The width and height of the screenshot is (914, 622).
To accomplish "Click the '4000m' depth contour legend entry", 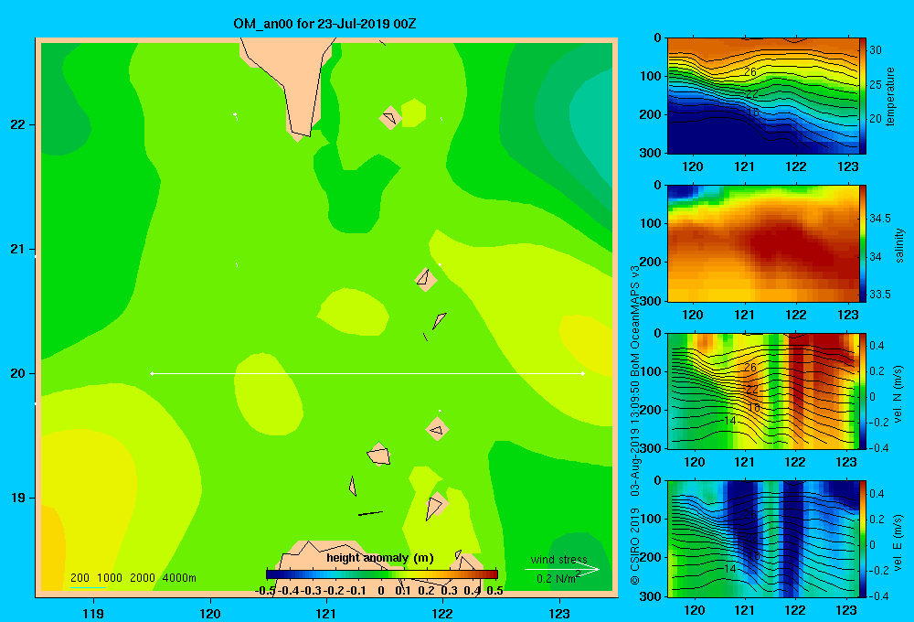I will tap(179, 578).
